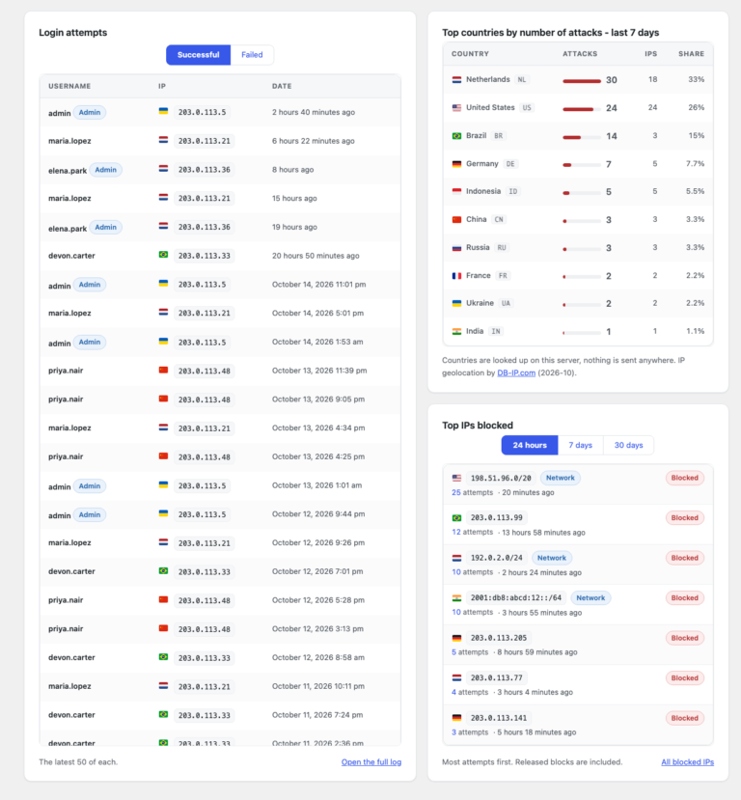Click Admin badge in the 8 hours ago row
This screenshot has height=800, width=741.
(105, 170)
